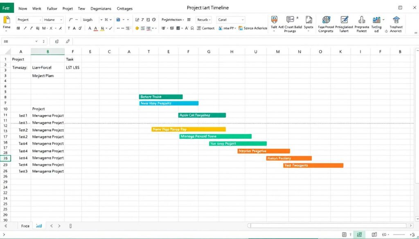This screenshot has height=239, width=419.
Task: Click the Crest Balld Proatgs chat icon
Action: coord(290,20)
